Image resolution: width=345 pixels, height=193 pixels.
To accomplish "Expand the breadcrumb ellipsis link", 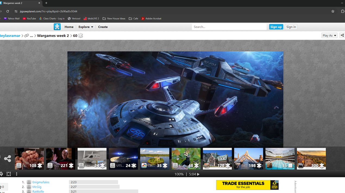I will pyautogui.click(x=31, y=36).
